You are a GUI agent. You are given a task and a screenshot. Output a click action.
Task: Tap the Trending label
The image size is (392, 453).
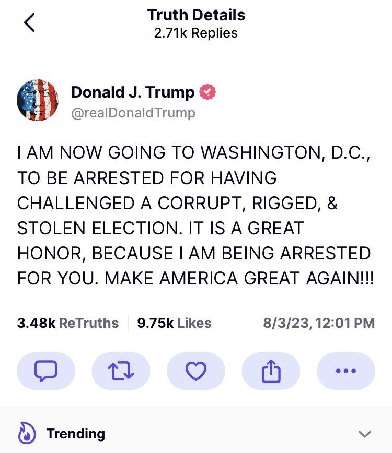(75, 434)
